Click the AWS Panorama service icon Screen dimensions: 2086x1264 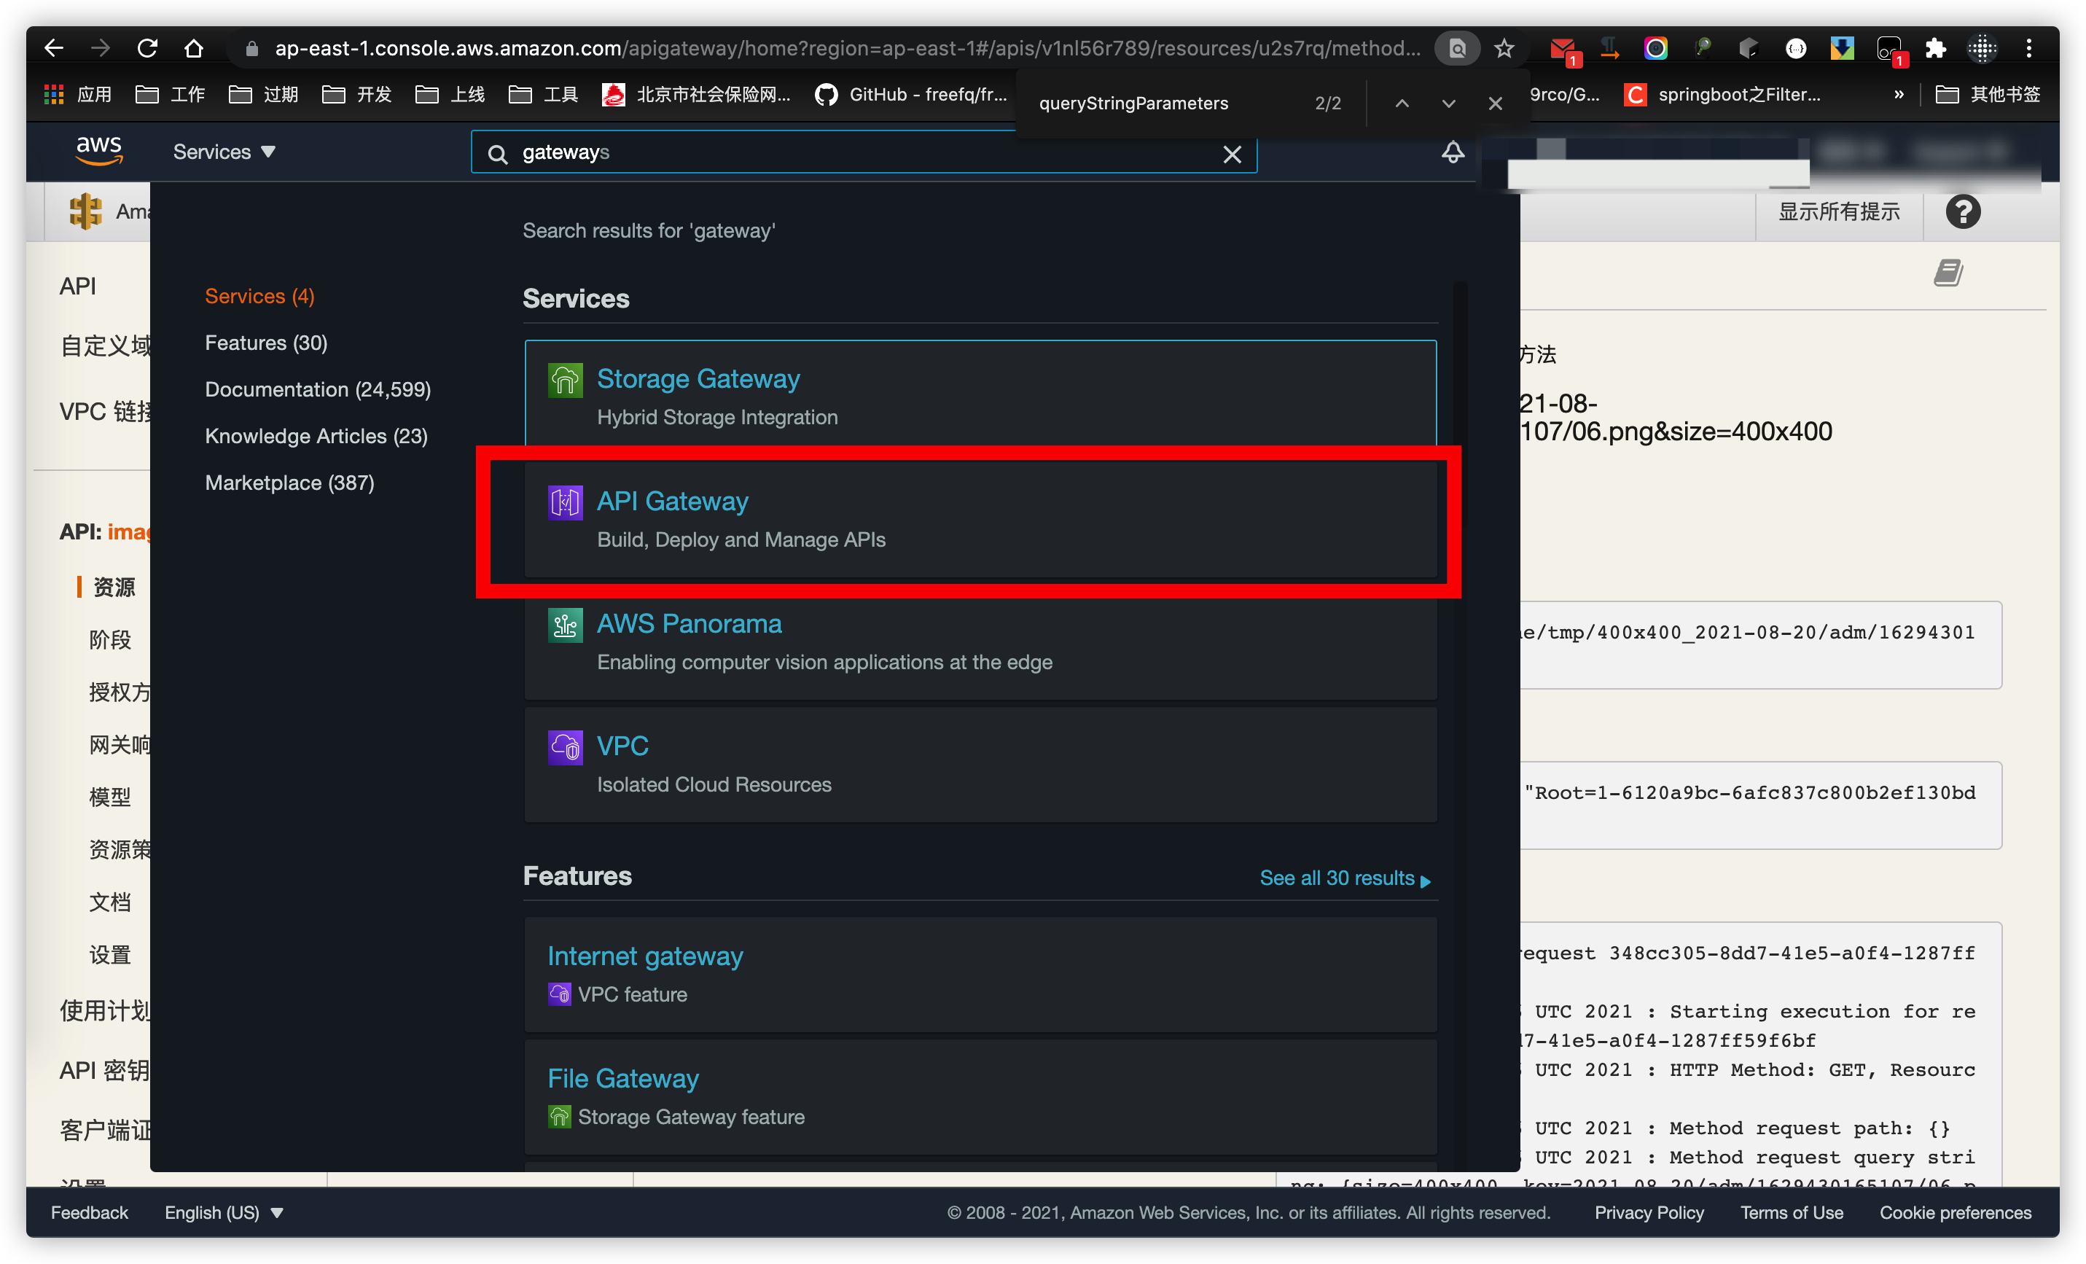coord(565,625)
